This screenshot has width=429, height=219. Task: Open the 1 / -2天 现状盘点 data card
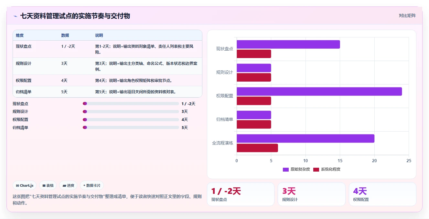pos(241,194)
